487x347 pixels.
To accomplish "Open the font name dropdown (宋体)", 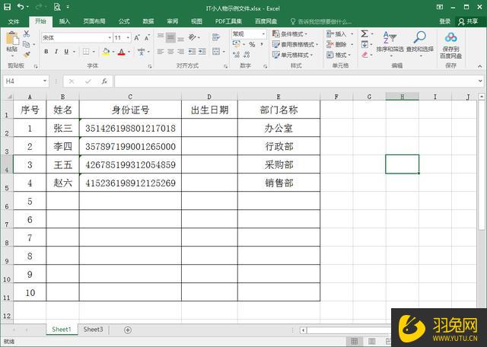I will tap(110, 38).
